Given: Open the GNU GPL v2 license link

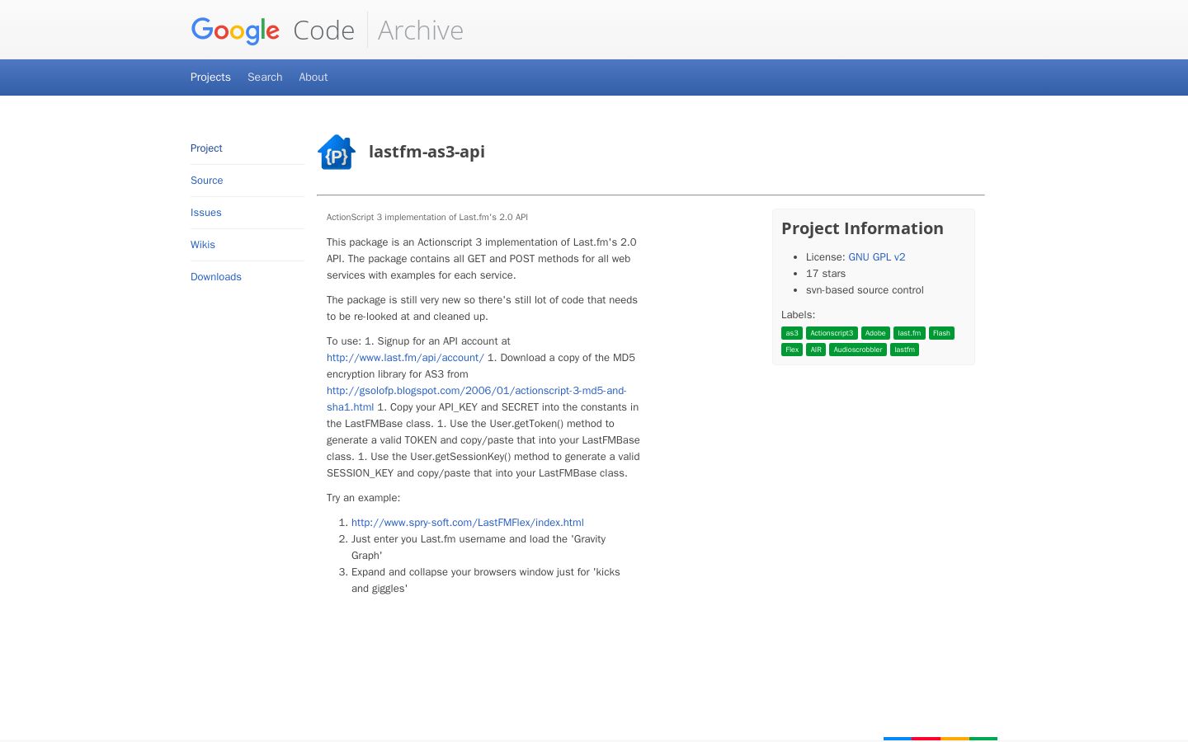Looking at the screenshot, I should click(x=876, y=257).
